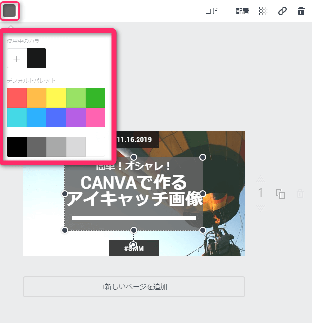Click the bottom-left selection corner handle
The image size is (312, 323).
click(x=65, y=230)
